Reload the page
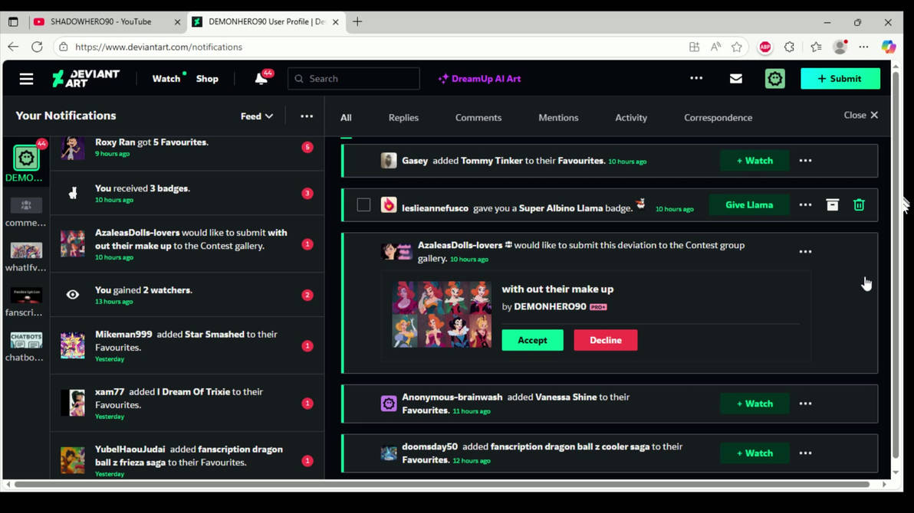Viewport: 914px width, 513px height. (37, 47)
